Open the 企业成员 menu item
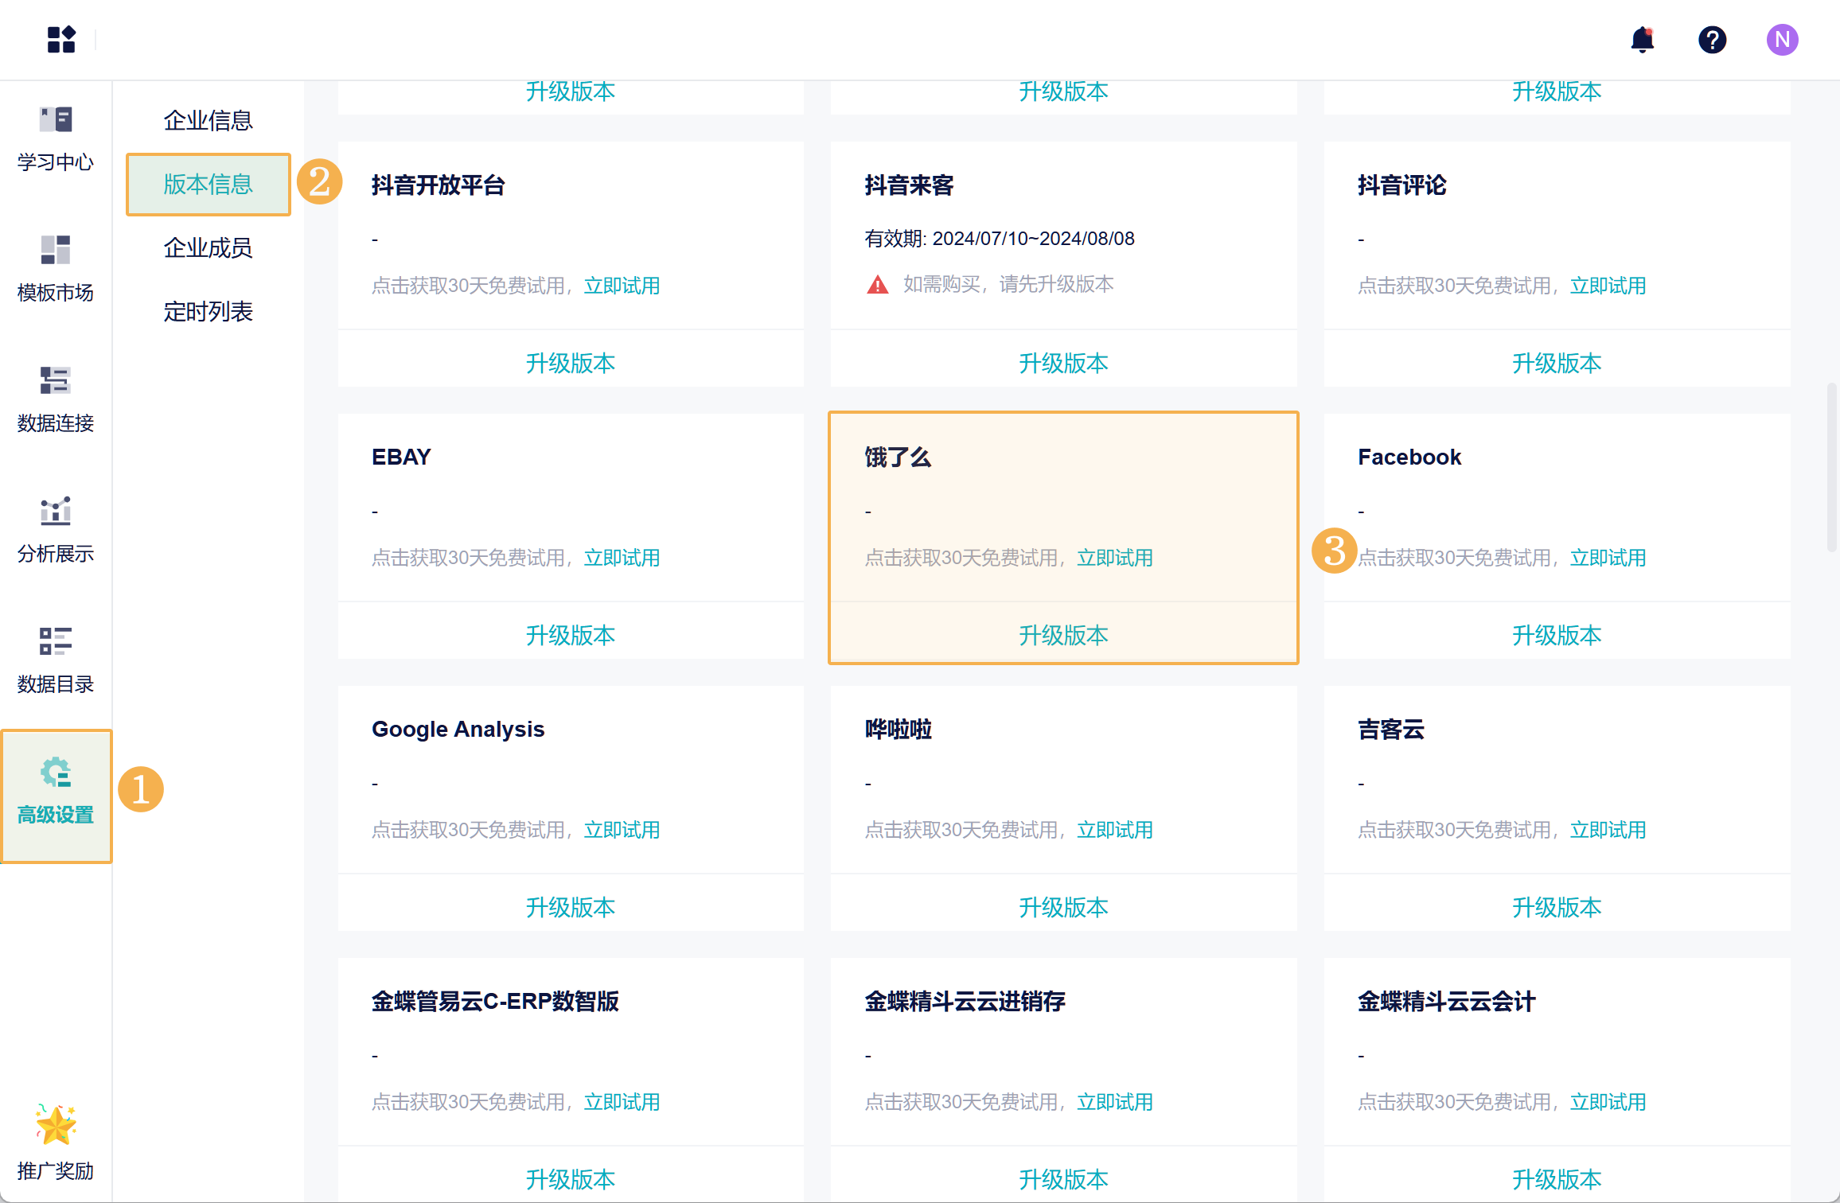1840x1203 pixels. click(208, 247)
